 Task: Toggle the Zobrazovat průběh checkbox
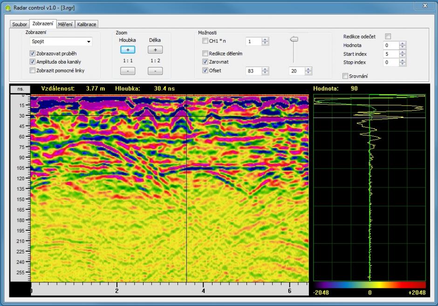click(32, 53)
